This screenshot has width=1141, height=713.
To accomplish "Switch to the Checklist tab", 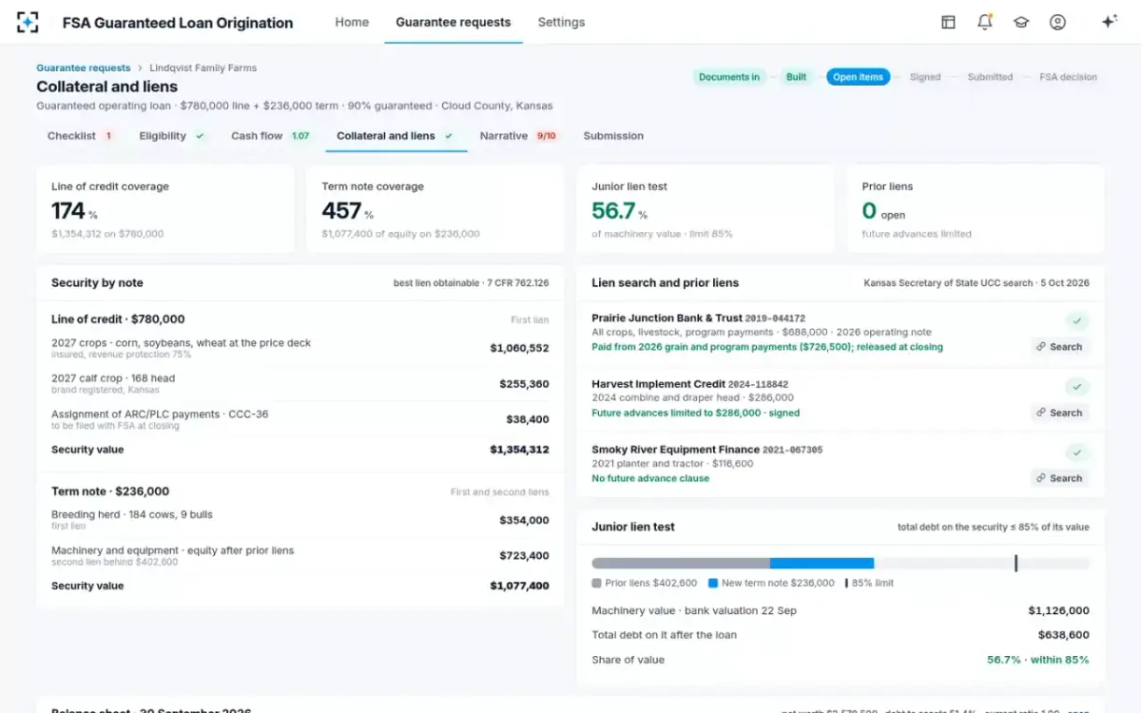I will click(x=81, y=136).
